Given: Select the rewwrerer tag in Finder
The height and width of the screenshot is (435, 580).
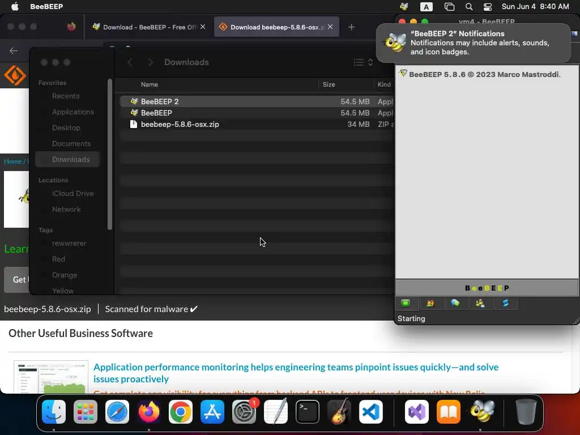Looking at the screenshot, I should point(69,244).
